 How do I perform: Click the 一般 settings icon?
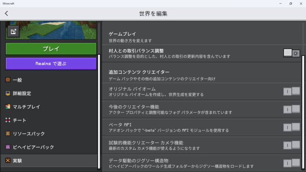point(8,80)
